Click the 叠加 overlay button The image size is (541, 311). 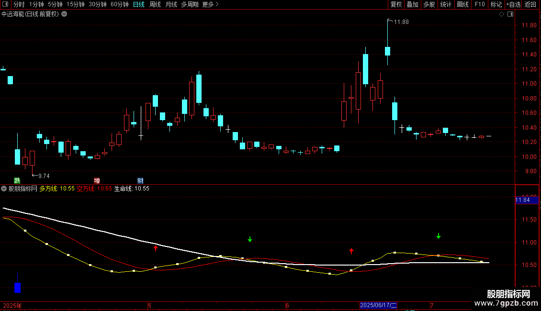(412, 4)
